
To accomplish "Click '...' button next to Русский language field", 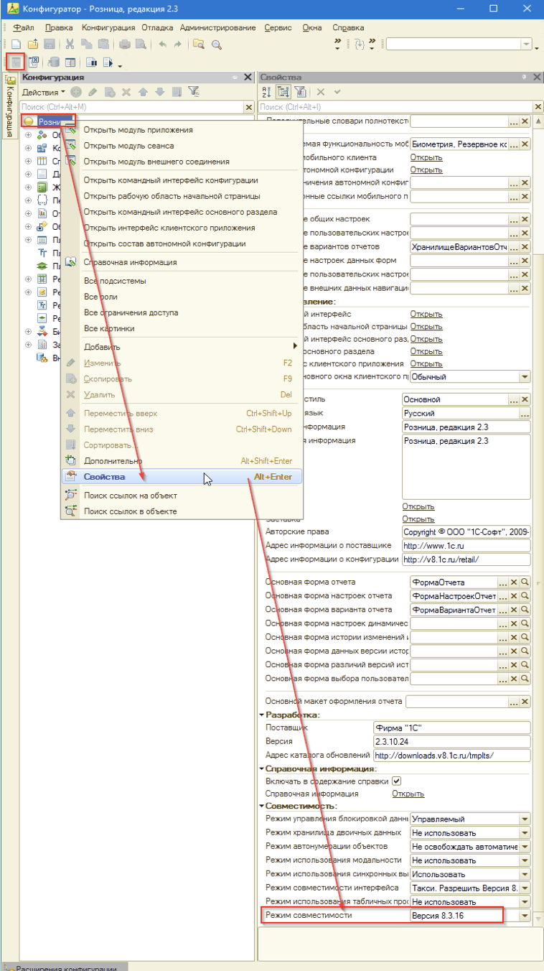I will pyautogui.click(x=525, y=413).
